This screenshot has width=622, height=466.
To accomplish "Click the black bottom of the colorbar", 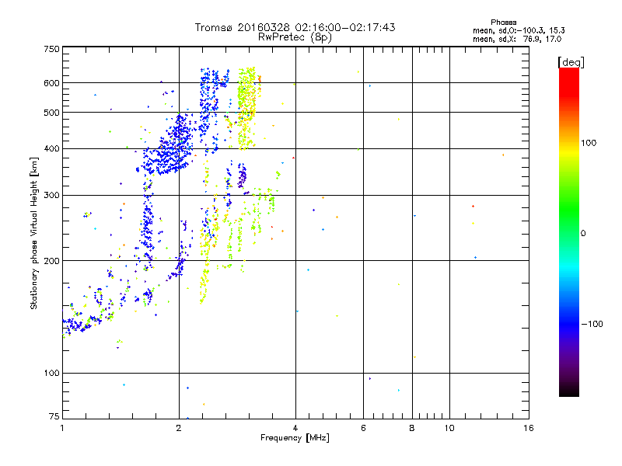I will pos(569,391).
